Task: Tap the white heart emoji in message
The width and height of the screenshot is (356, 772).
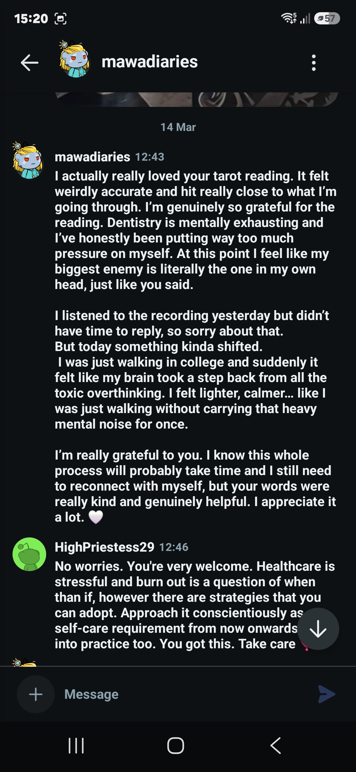Action: coord(96,517)
